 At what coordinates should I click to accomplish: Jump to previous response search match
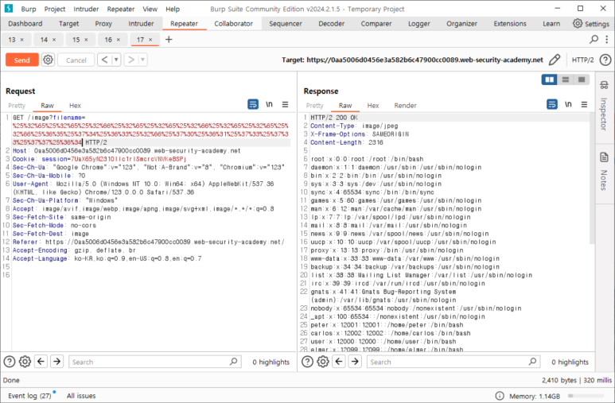coord(339,362)
